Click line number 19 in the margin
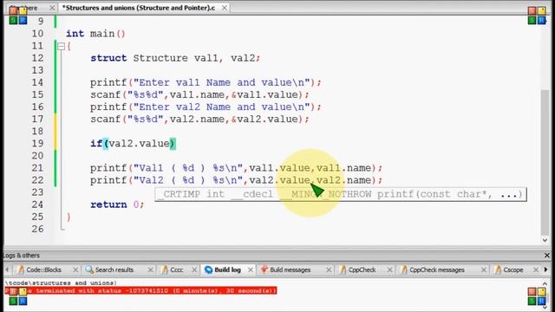The width and height of the screenshot is (555, 312). (37, 144)
